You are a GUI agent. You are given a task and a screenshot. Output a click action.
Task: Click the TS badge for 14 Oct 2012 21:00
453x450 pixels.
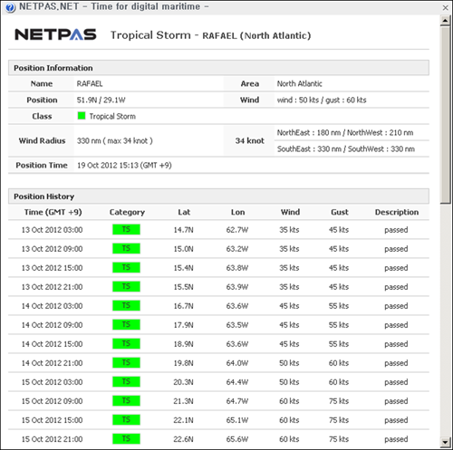click(x=126, y=363)
